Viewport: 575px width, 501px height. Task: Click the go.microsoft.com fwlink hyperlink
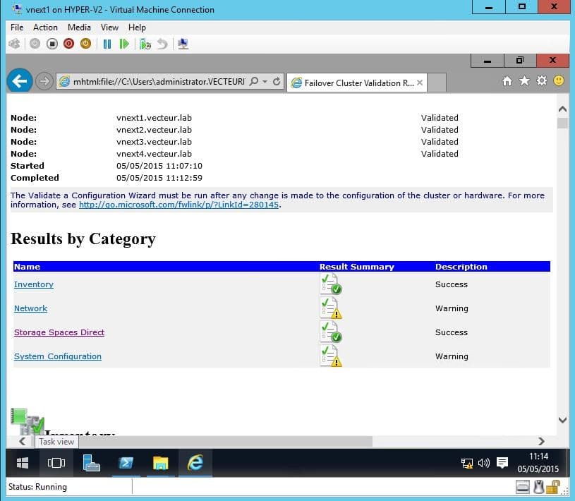click(x=179, y=205)
